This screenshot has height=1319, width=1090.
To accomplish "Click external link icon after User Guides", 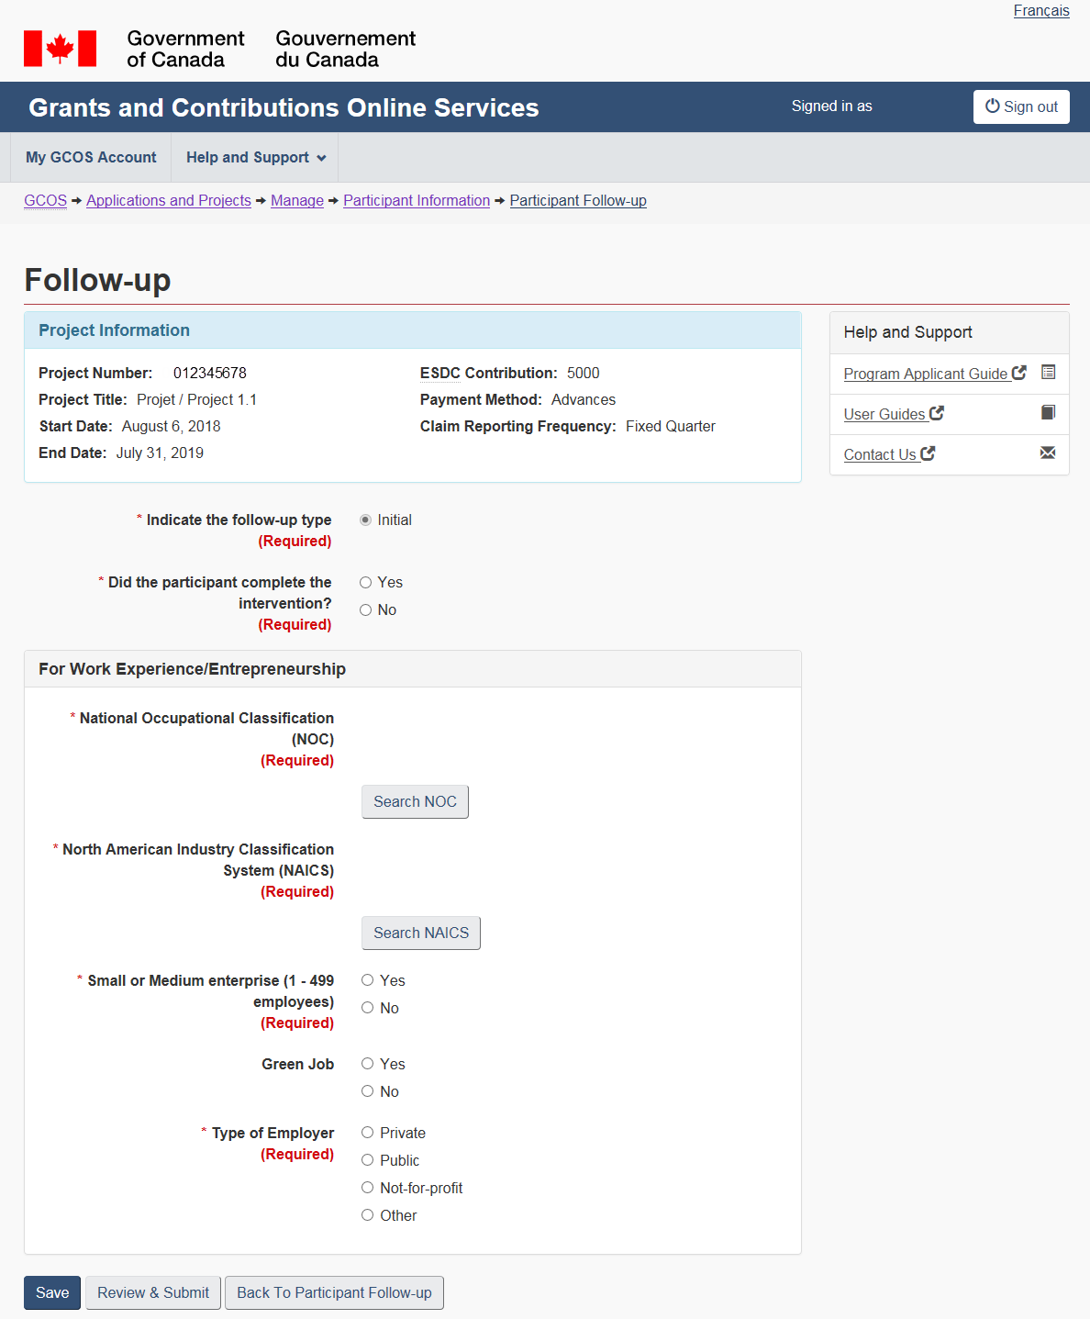I will point(936,413).
